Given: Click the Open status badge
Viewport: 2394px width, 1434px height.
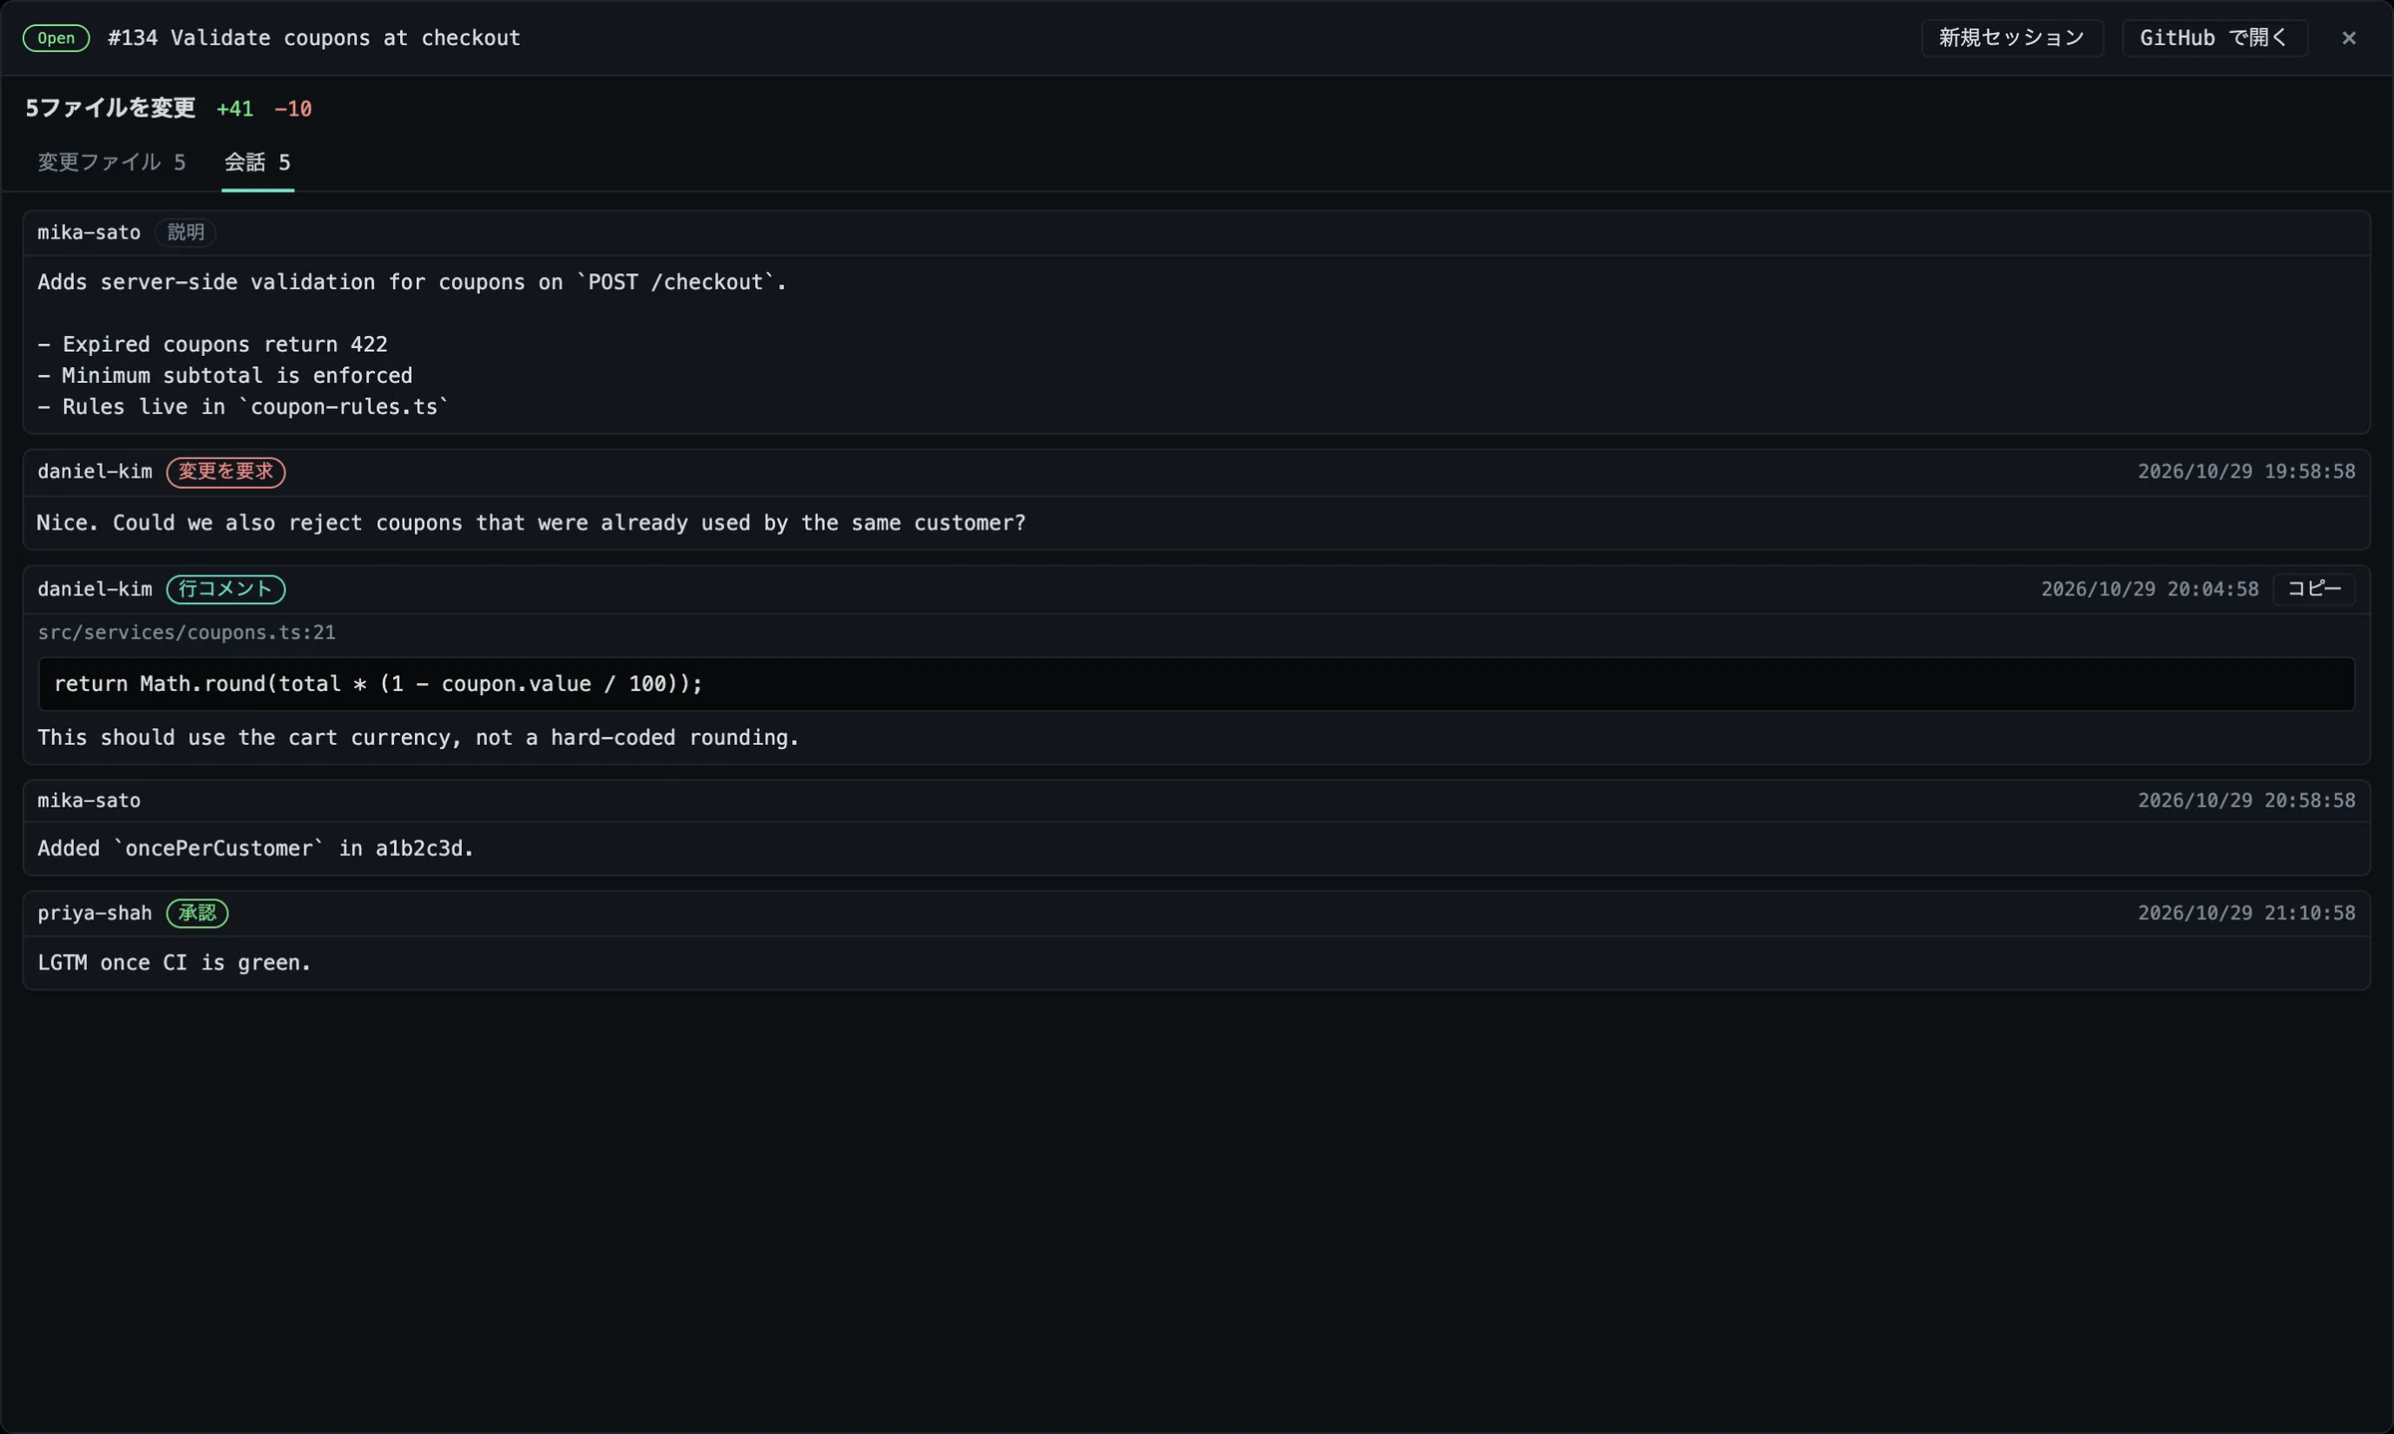Looking at the screenshot, I should (x=56, y=38).
